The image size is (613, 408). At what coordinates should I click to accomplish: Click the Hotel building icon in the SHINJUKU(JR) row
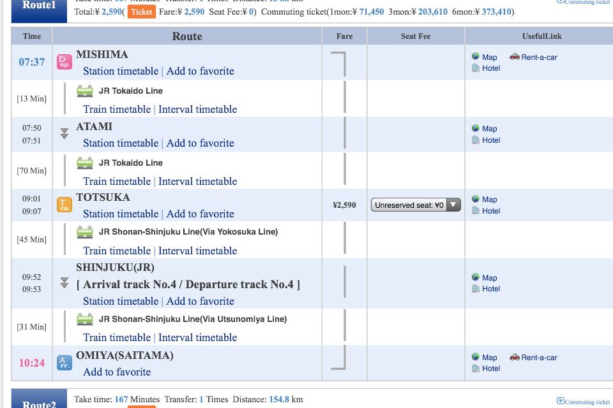pos(475,289)
